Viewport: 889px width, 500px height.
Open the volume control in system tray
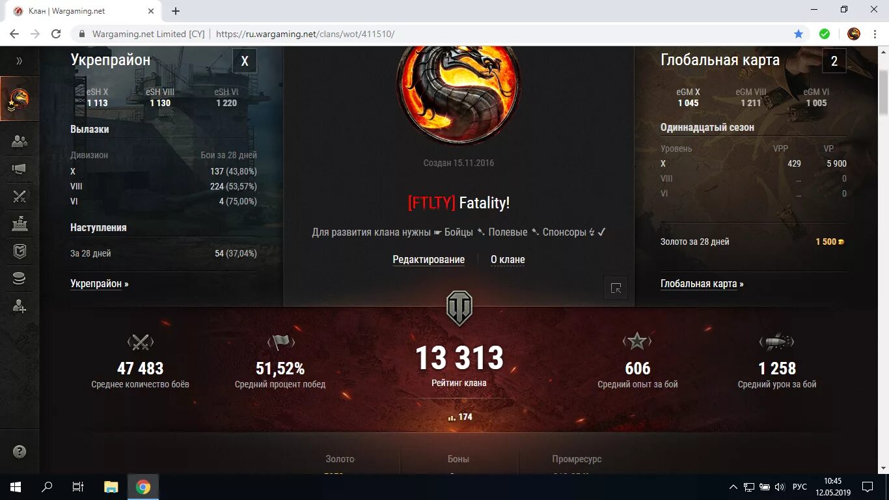coord(778,487)
